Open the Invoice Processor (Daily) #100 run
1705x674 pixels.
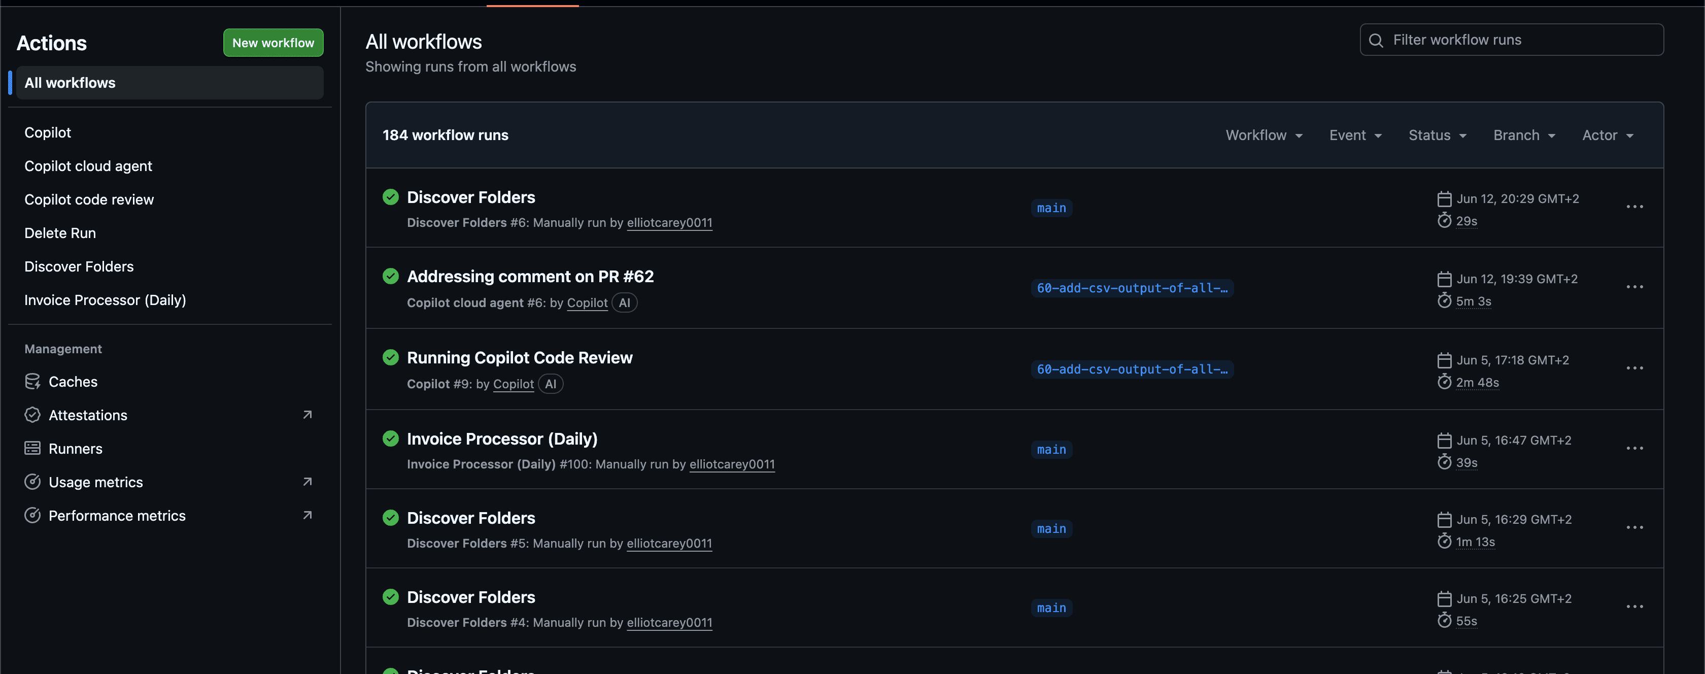click(x=502, y=439)
